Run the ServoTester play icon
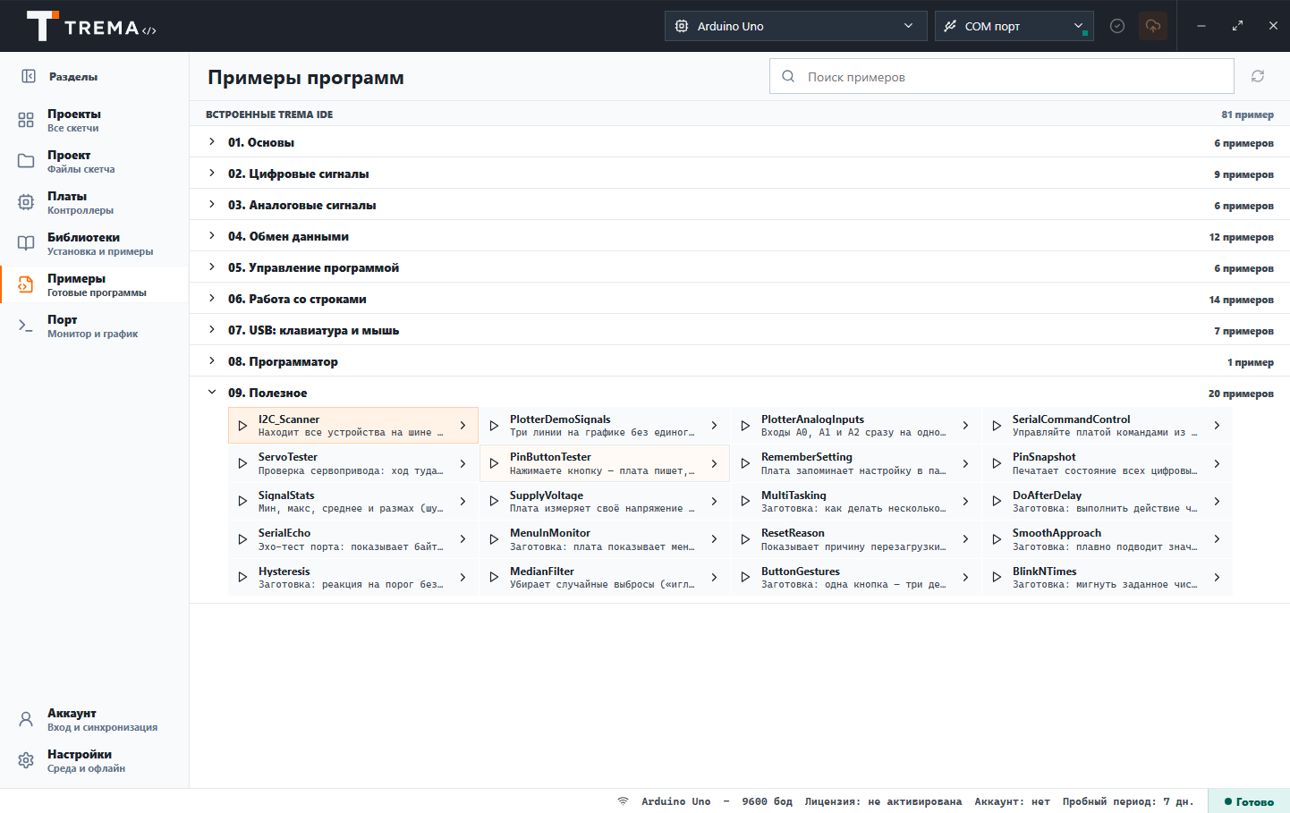This screenshot has width=1290, height=813. pos(242,463)
